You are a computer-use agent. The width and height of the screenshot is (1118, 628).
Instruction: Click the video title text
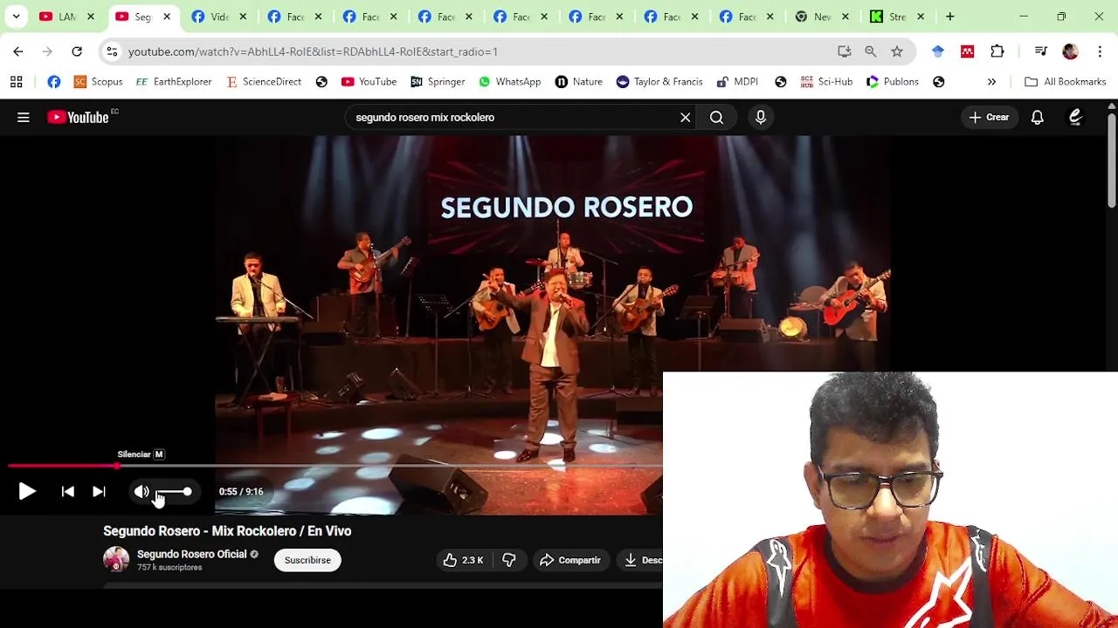(x=227, y=530)
